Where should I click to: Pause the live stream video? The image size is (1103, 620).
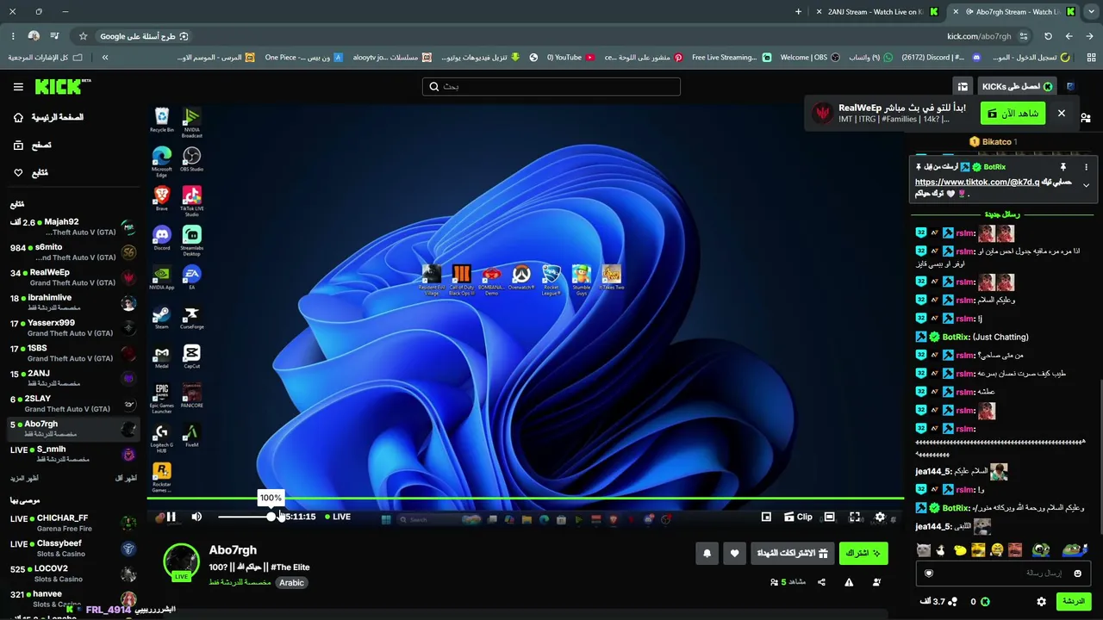click(171, 517)
